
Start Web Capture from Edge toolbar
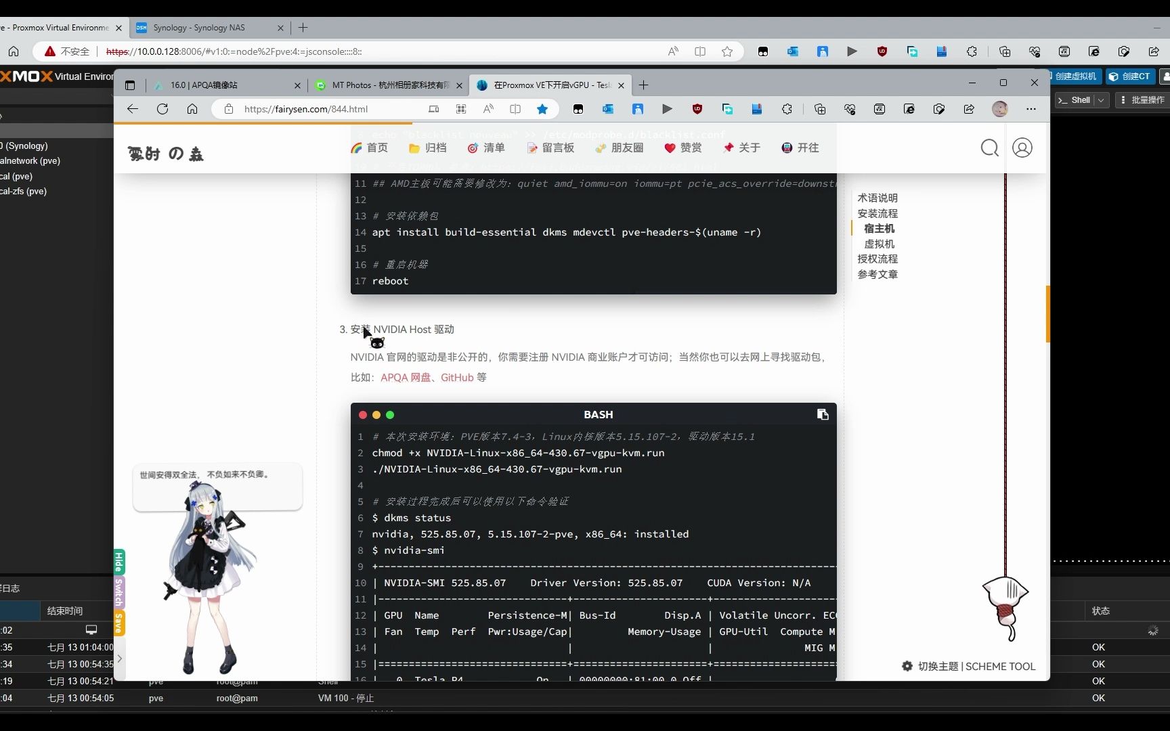(x=939, y=109)
